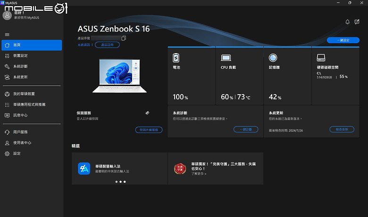Click the ASUS apps grid icon
368x217 pixels.
tap(7, 104)
